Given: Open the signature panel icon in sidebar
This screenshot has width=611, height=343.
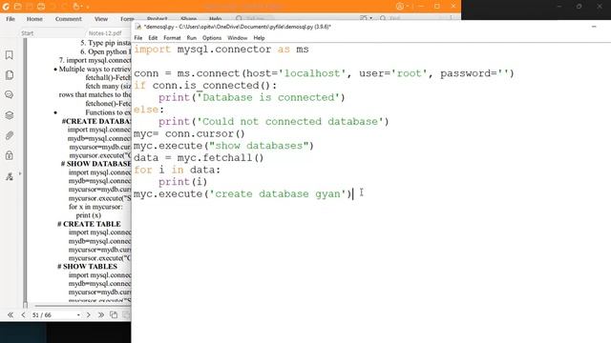Looking at the screenshot, I should click(x=9, y=176).
